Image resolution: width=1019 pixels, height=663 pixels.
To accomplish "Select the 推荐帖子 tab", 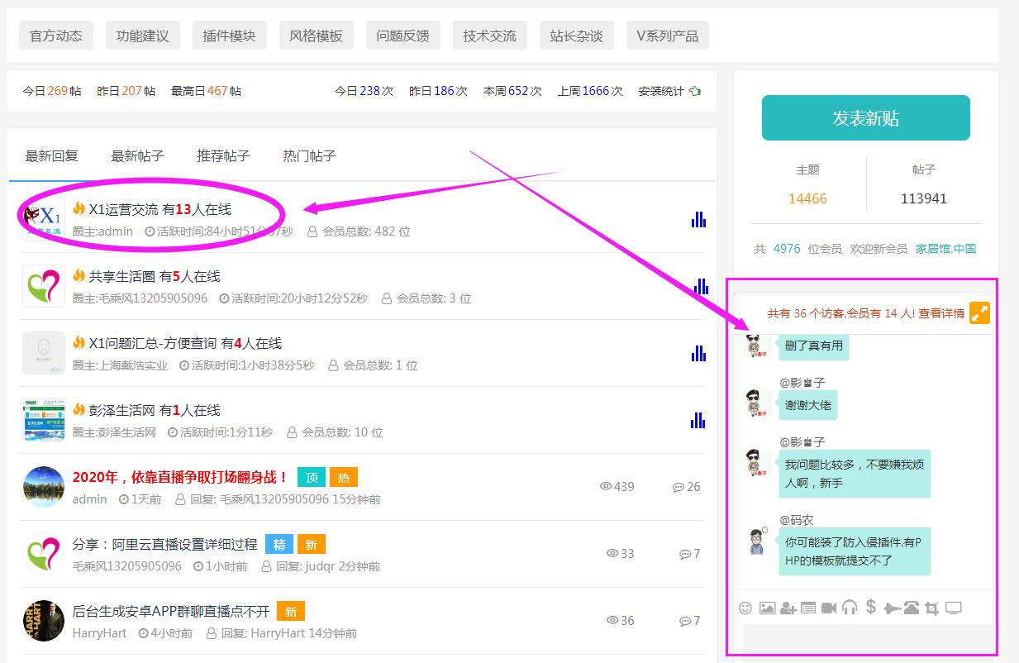I will point(223,156).
